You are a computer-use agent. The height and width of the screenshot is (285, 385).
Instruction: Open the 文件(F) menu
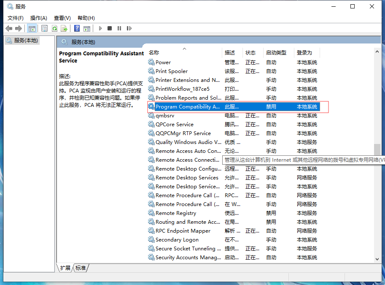tap(16, 18)
